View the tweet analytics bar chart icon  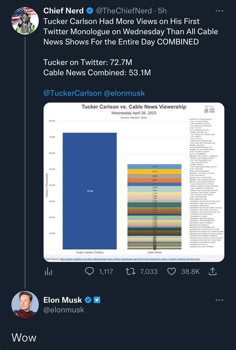pos(48,271)
